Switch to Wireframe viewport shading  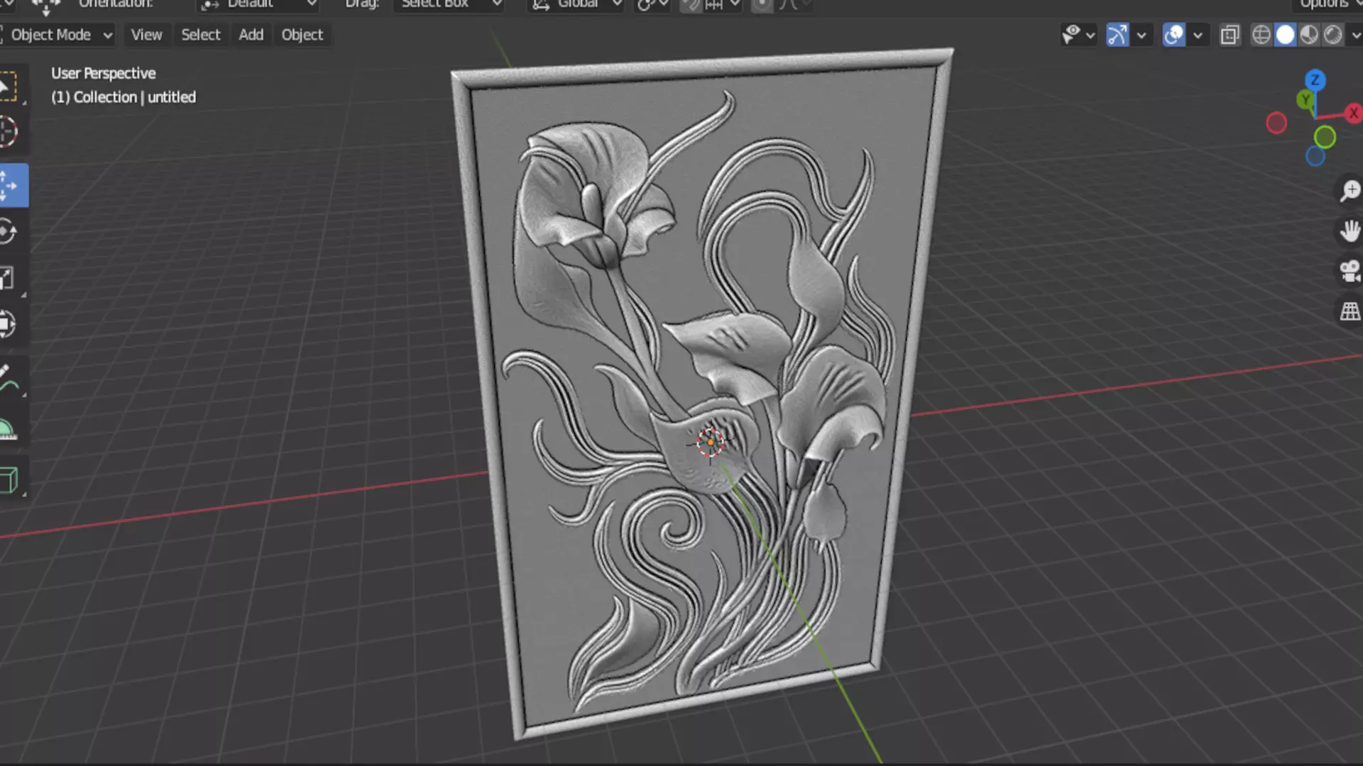coord(1261,35)
